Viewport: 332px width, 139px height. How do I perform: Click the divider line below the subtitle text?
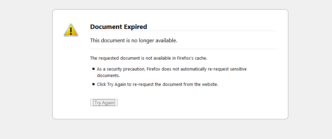[x=183, y=49]
